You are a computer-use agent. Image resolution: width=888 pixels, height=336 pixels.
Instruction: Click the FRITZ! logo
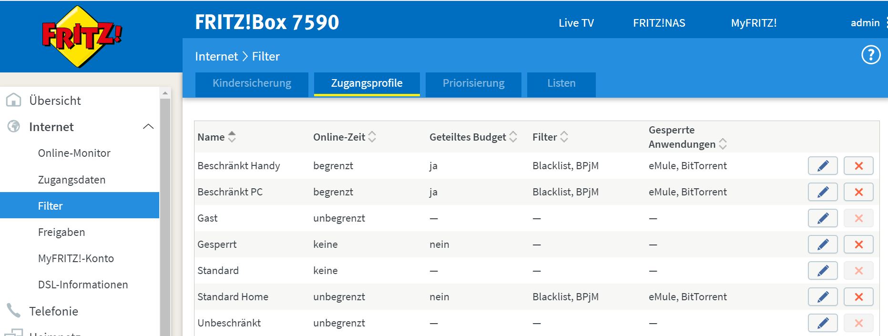[x=82, y=36]
